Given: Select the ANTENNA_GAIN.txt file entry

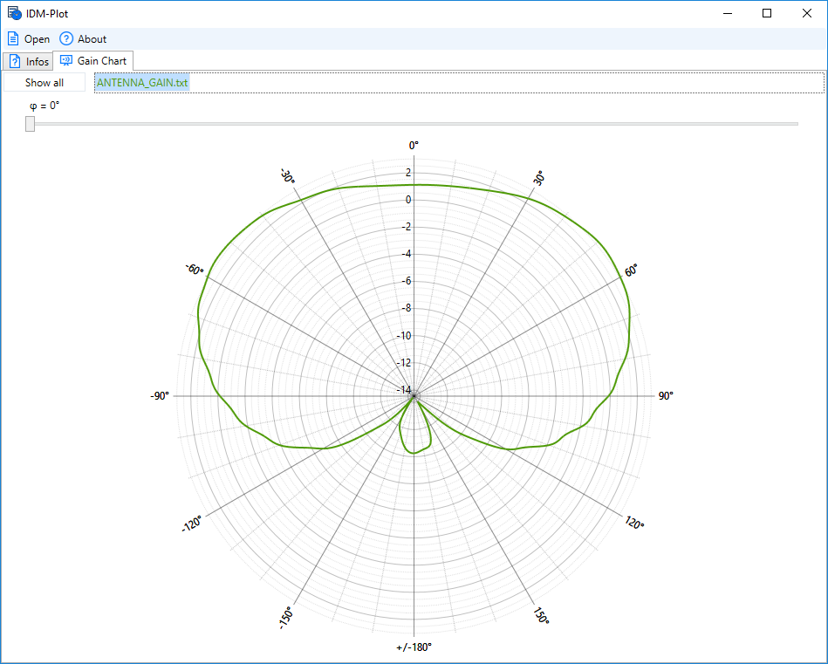Looking at the screenshot, I should coord(142,83).
